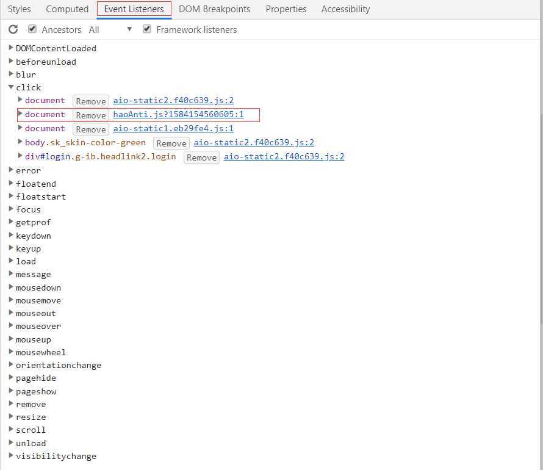The width and height of the screenshot is (543, 470).
Task: Toggle the Framework listeners checkbox
Action: [147, 29]
